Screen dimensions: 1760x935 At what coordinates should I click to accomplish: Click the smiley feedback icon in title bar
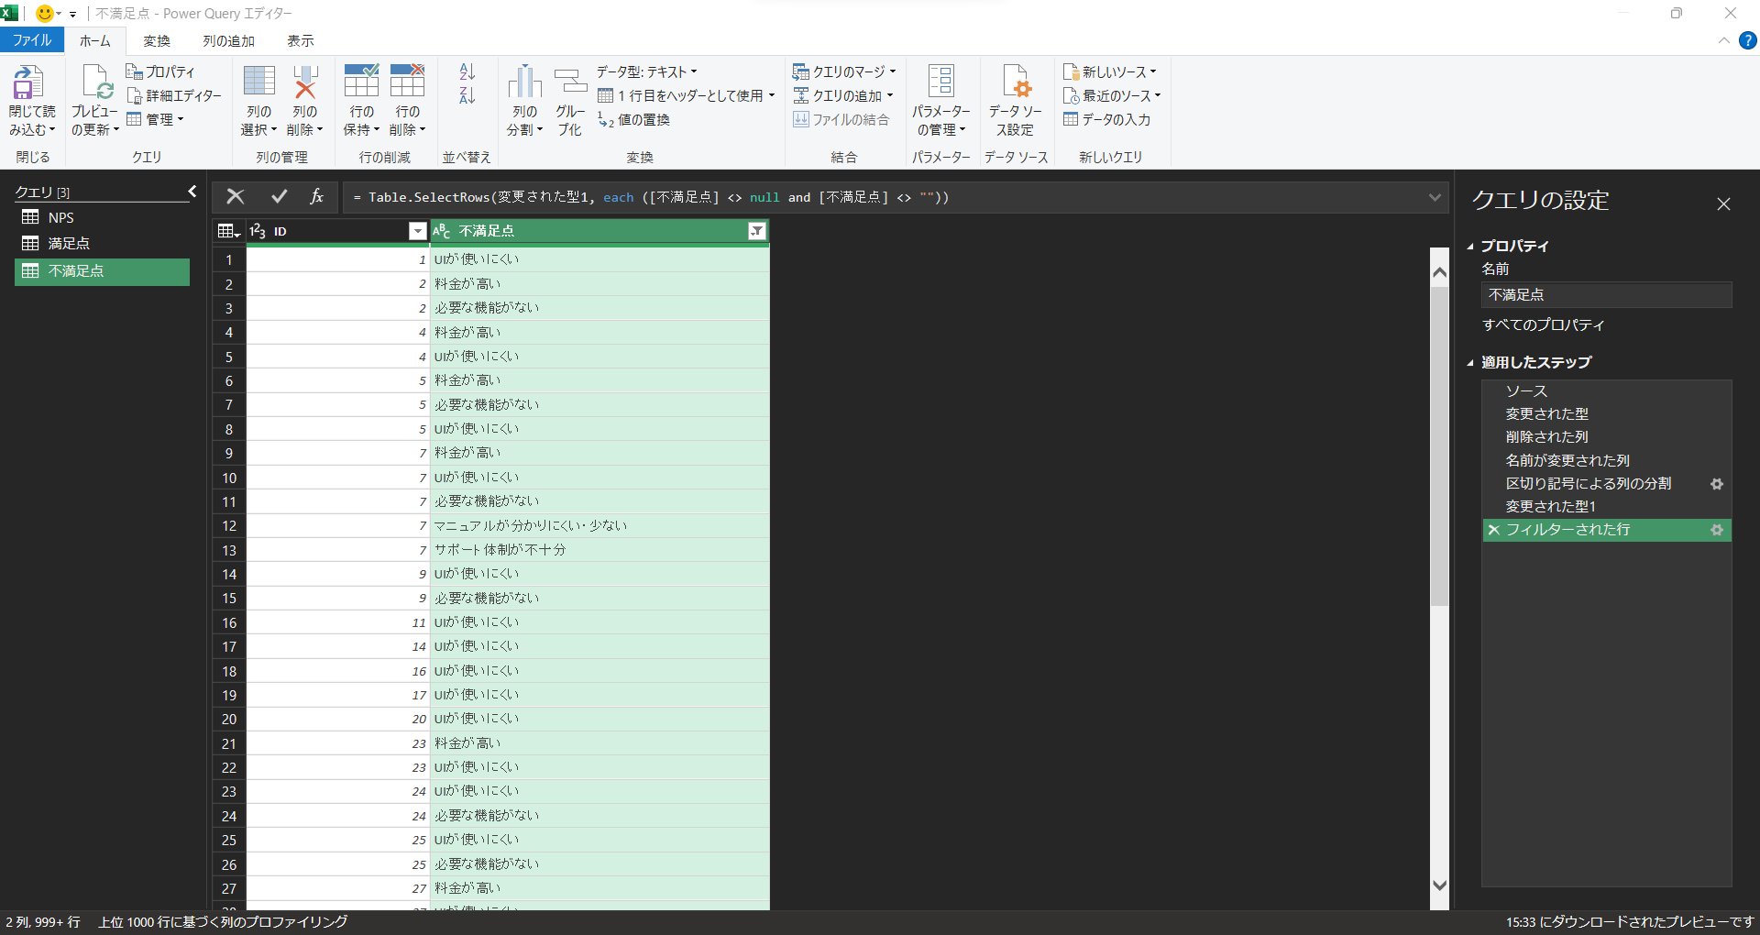44,14
